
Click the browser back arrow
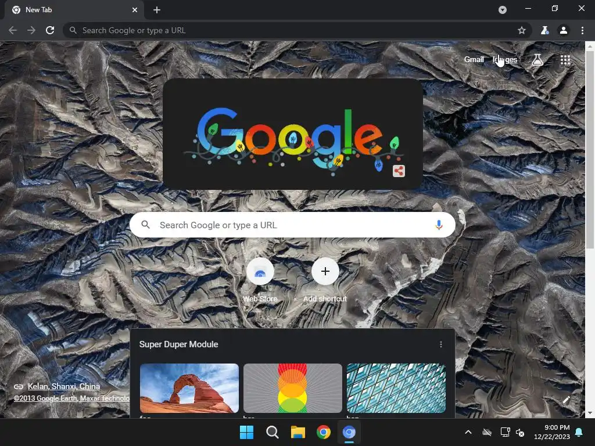click(13, 30)
